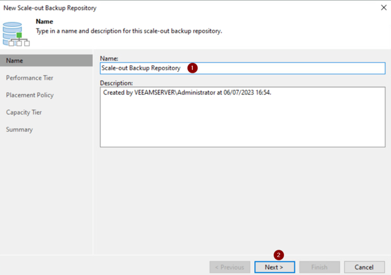Click the disabled Previous button
391x275 pixels.
(230, 267)
